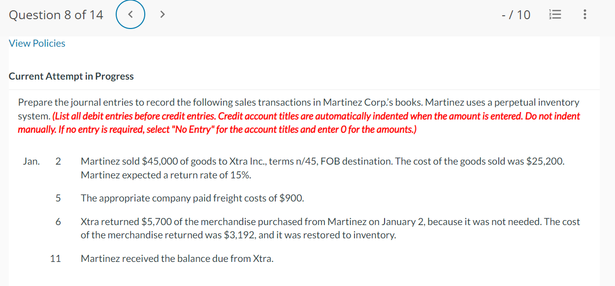The image size is (615, 286).
Task: Click the date number 2 in the list
Action: (58, 161)
